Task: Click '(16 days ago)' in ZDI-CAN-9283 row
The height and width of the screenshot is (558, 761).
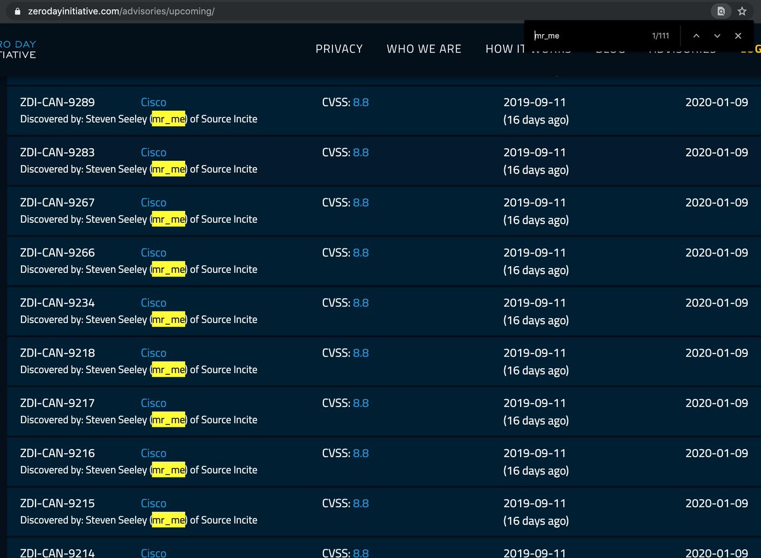Action: (536, 170)
